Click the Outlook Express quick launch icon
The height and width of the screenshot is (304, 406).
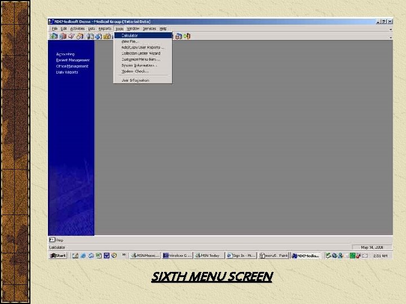coord(91,256)
